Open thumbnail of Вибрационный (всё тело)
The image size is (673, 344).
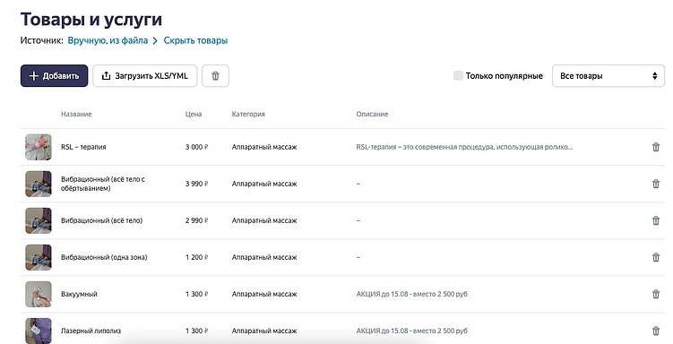(39, 221)
